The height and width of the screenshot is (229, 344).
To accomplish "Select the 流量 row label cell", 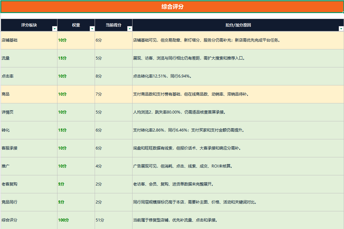I will pos(29,58).
